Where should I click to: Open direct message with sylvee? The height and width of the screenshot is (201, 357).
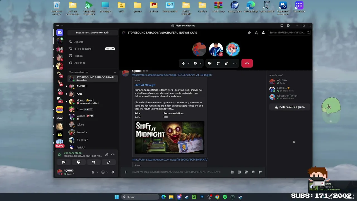[x=92, y=125]
